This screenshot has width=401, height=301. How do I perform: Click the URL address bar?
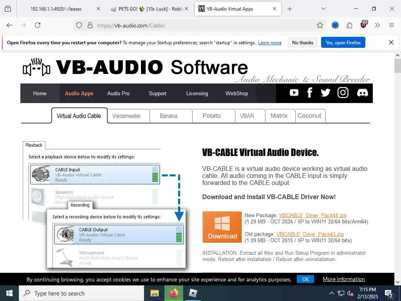point(199,25)
